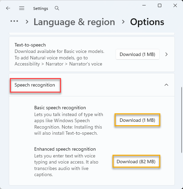The height and width of the screenshot is (189, 183).
Task: Click the Settings title text
Action: pyautogui.click(x=41, y=8)
